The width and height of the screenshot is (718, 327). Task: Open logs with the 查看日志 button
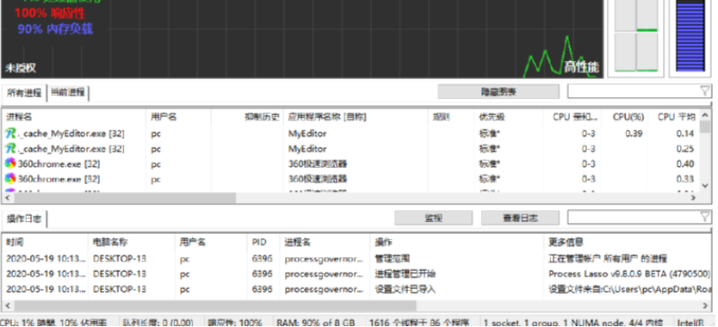pos(520,218)
